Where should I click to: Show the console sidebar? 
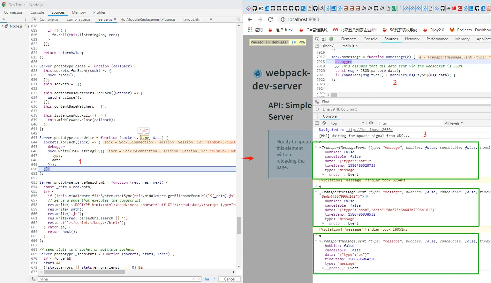(317, 123)
